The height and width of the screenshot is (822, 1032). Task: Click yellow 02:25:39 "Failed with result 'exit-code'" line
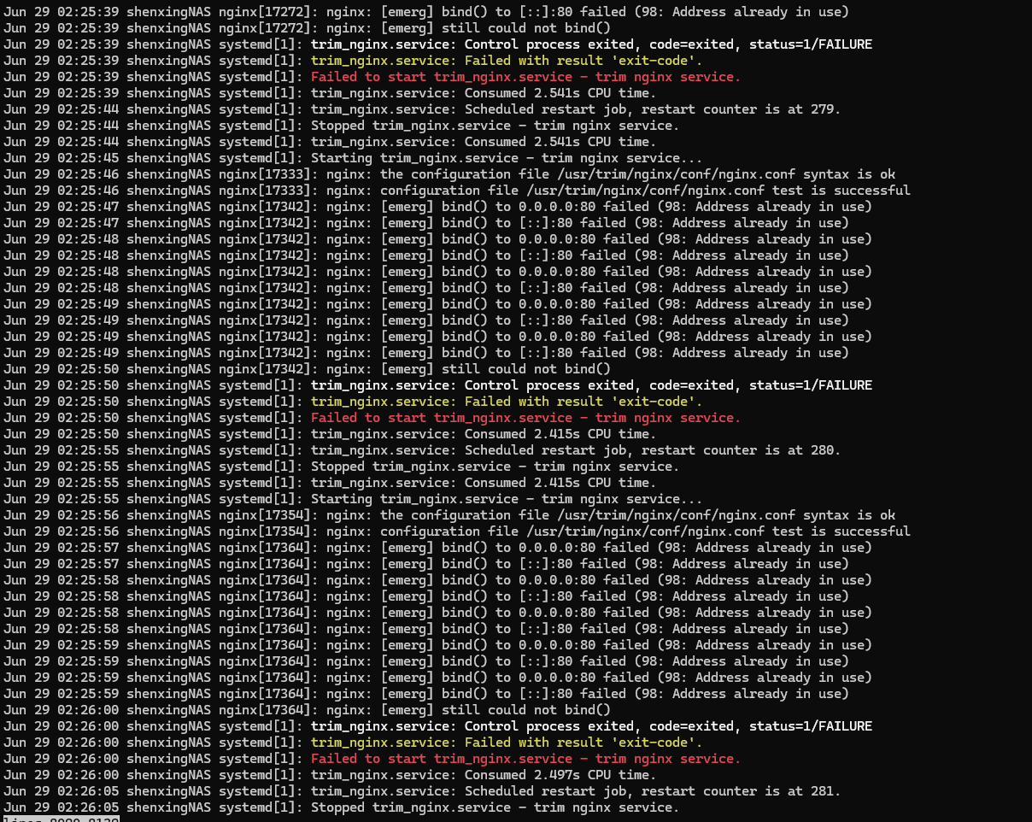pos(353,61)
